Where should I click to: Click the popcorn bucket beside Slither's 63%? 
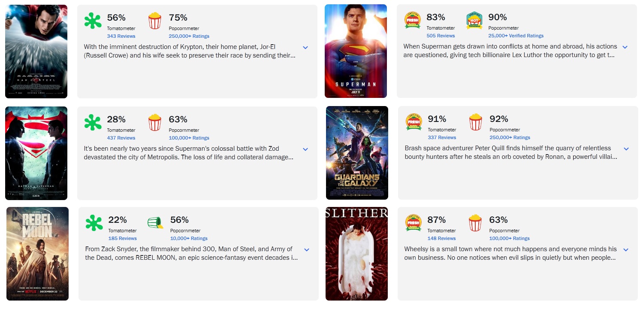[475, 223]
